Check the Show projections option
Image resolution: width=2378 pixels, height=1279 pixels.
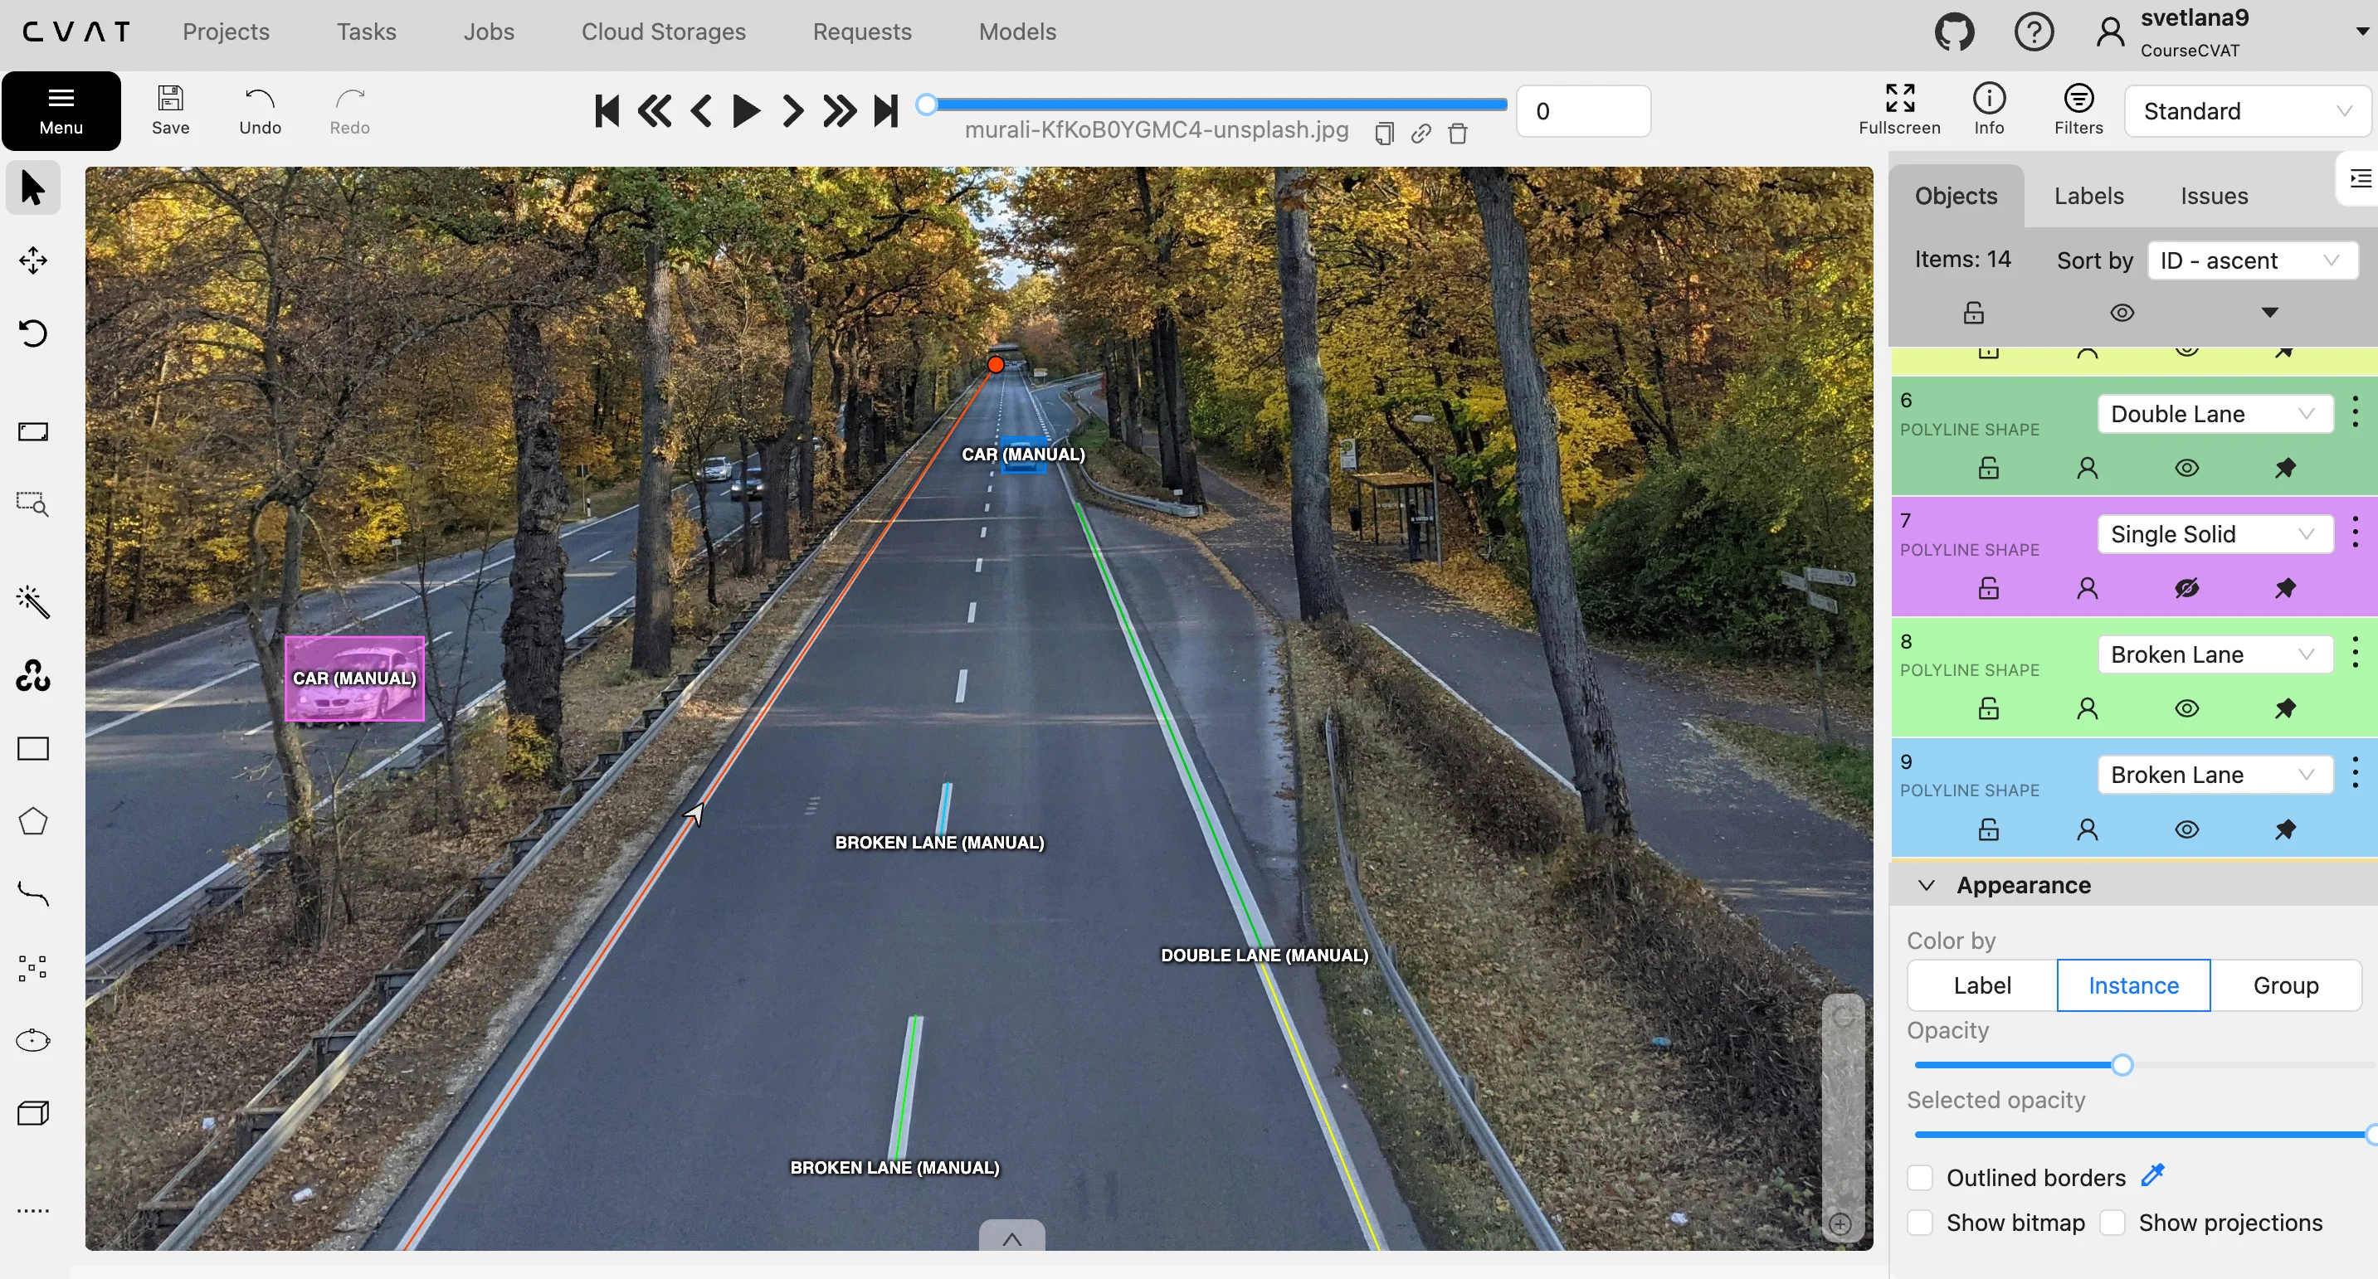(x=2112, y=1223)
